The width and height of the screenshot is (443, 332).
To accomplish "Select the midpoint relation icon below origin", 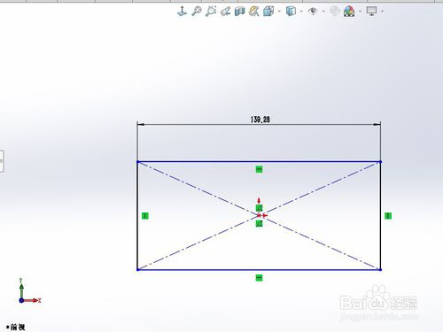I will pos(259,224).
